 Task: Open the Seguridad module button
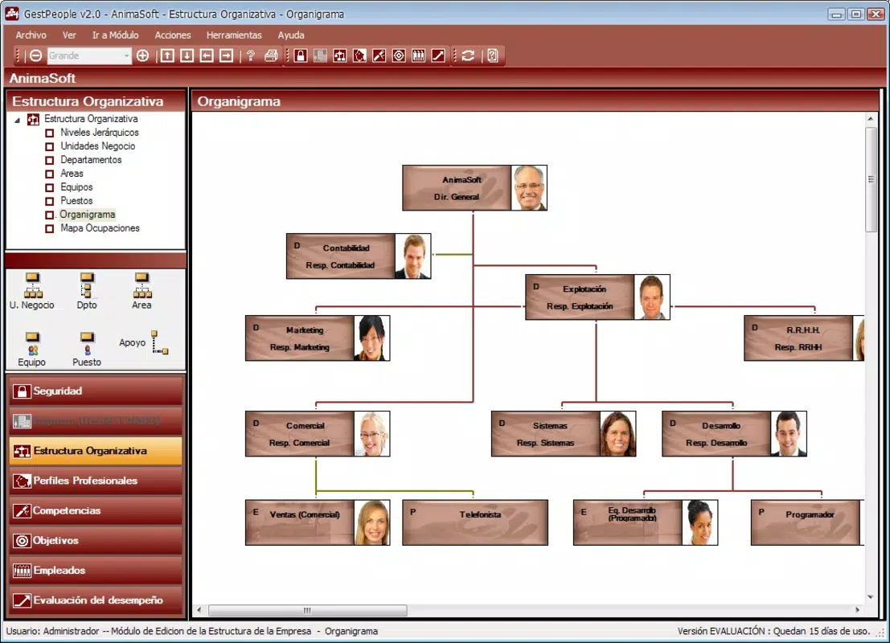click(x=96, y=391)
